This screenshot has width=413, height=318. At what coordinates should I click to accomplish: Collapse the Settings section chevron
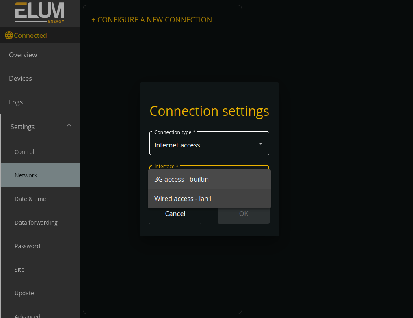[69, 125]
